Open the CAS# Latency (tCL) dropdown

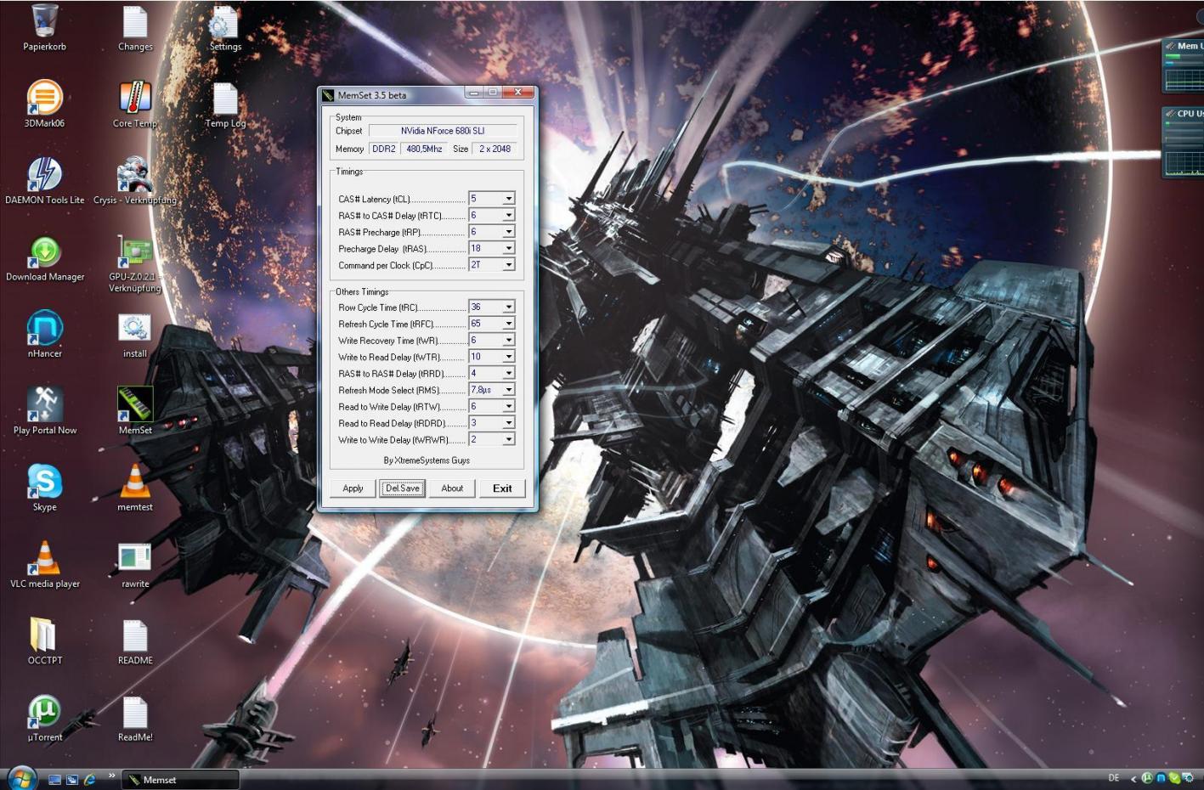[x=491, y=199]
